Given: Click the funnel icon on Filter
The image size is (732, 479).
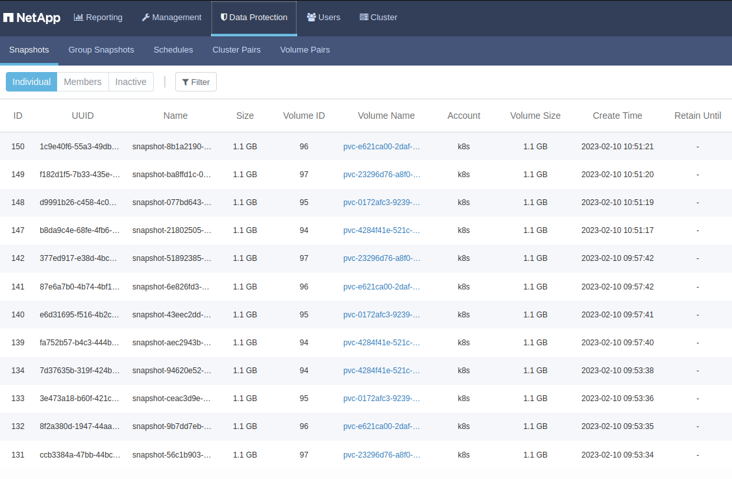Looking at the screenshot, I should coord(186,82).
